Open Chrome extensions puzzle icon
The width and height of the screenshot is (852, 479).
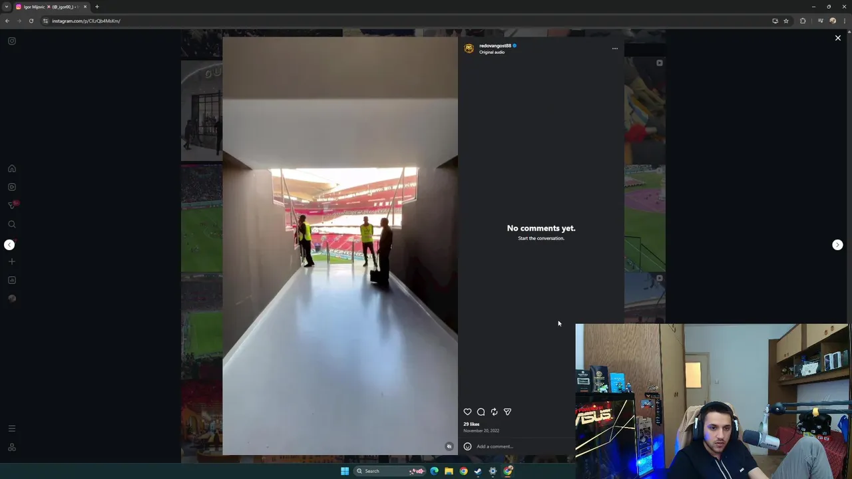[803, 21]
